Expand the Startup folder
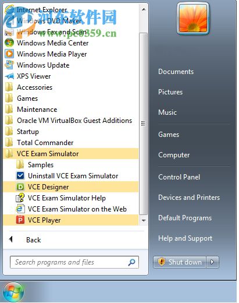Viewport: 239px width, 303px height. coord(71,131)
